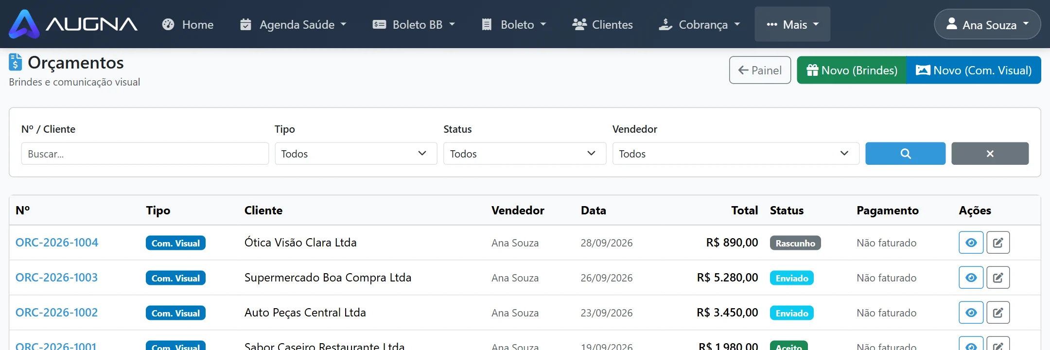Open Agenda Saúde dropdown menu
The width and height of the screenshot is (1050, 350).
[293, 24]
